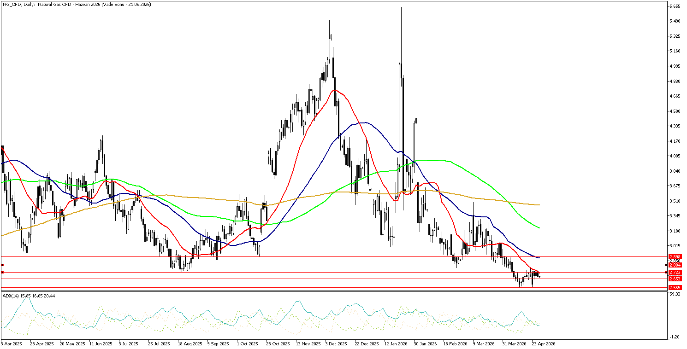Viewport: 687px width, 349px height.
Task: Click the 3 Dec 2025 date label
Action: [x=337, y=343]
